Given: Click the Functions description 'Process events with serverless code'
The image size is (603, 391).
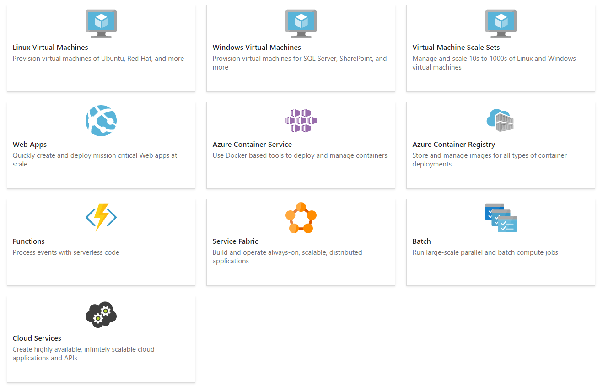Looking at the screenshot, I should pos(66,252).
